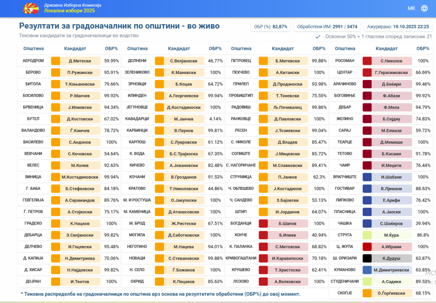Click the dark red swatch next to Б.Касами
436x303 pixels.
[x=367, y=154]
